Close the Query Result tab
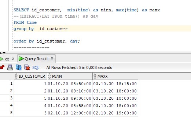 click(x=52, y=58)
